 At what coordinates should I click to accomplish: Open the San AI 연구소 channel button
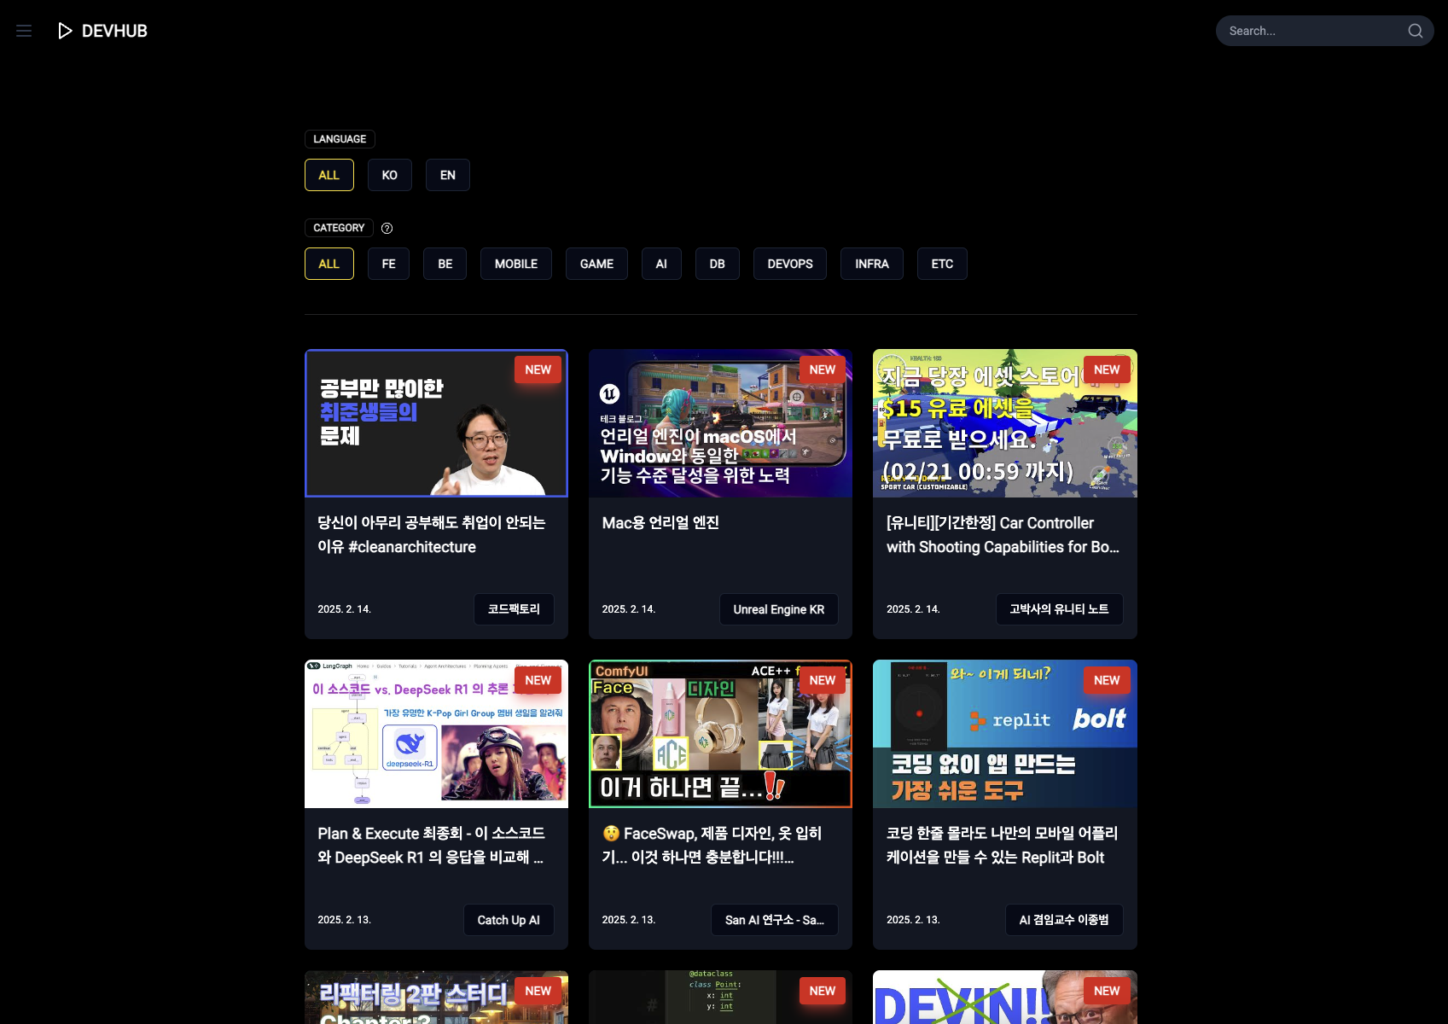pyautogui.click(x=775, y=920)
